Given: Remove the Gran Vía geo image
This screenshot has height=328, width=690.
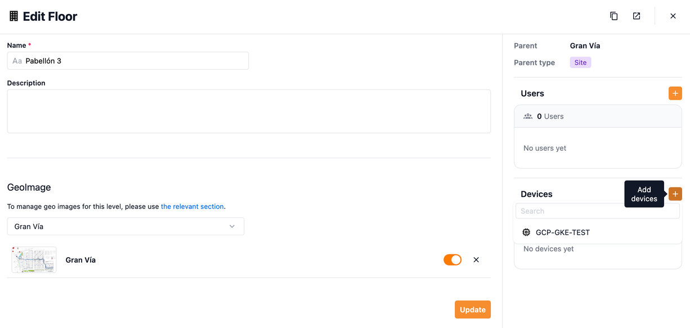Looking at the screenshot, I should 476,260.
